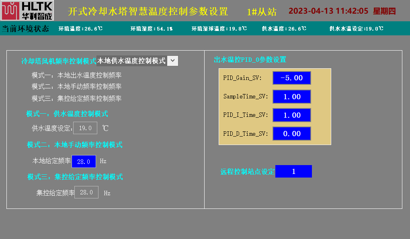
Task: Select the 本地供水温度控制模式 combo box
Action: coord(131,61)
